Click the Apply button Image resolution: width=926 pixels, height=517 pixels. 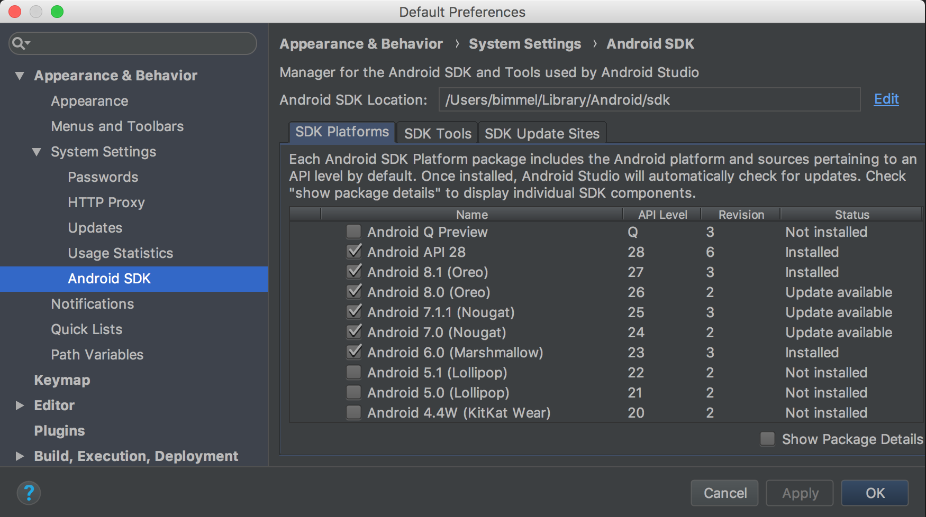(x=800, y=493)
